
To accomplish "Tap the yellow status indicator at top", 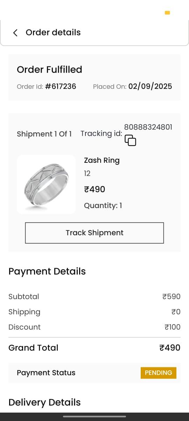I will tap(167, 13).
